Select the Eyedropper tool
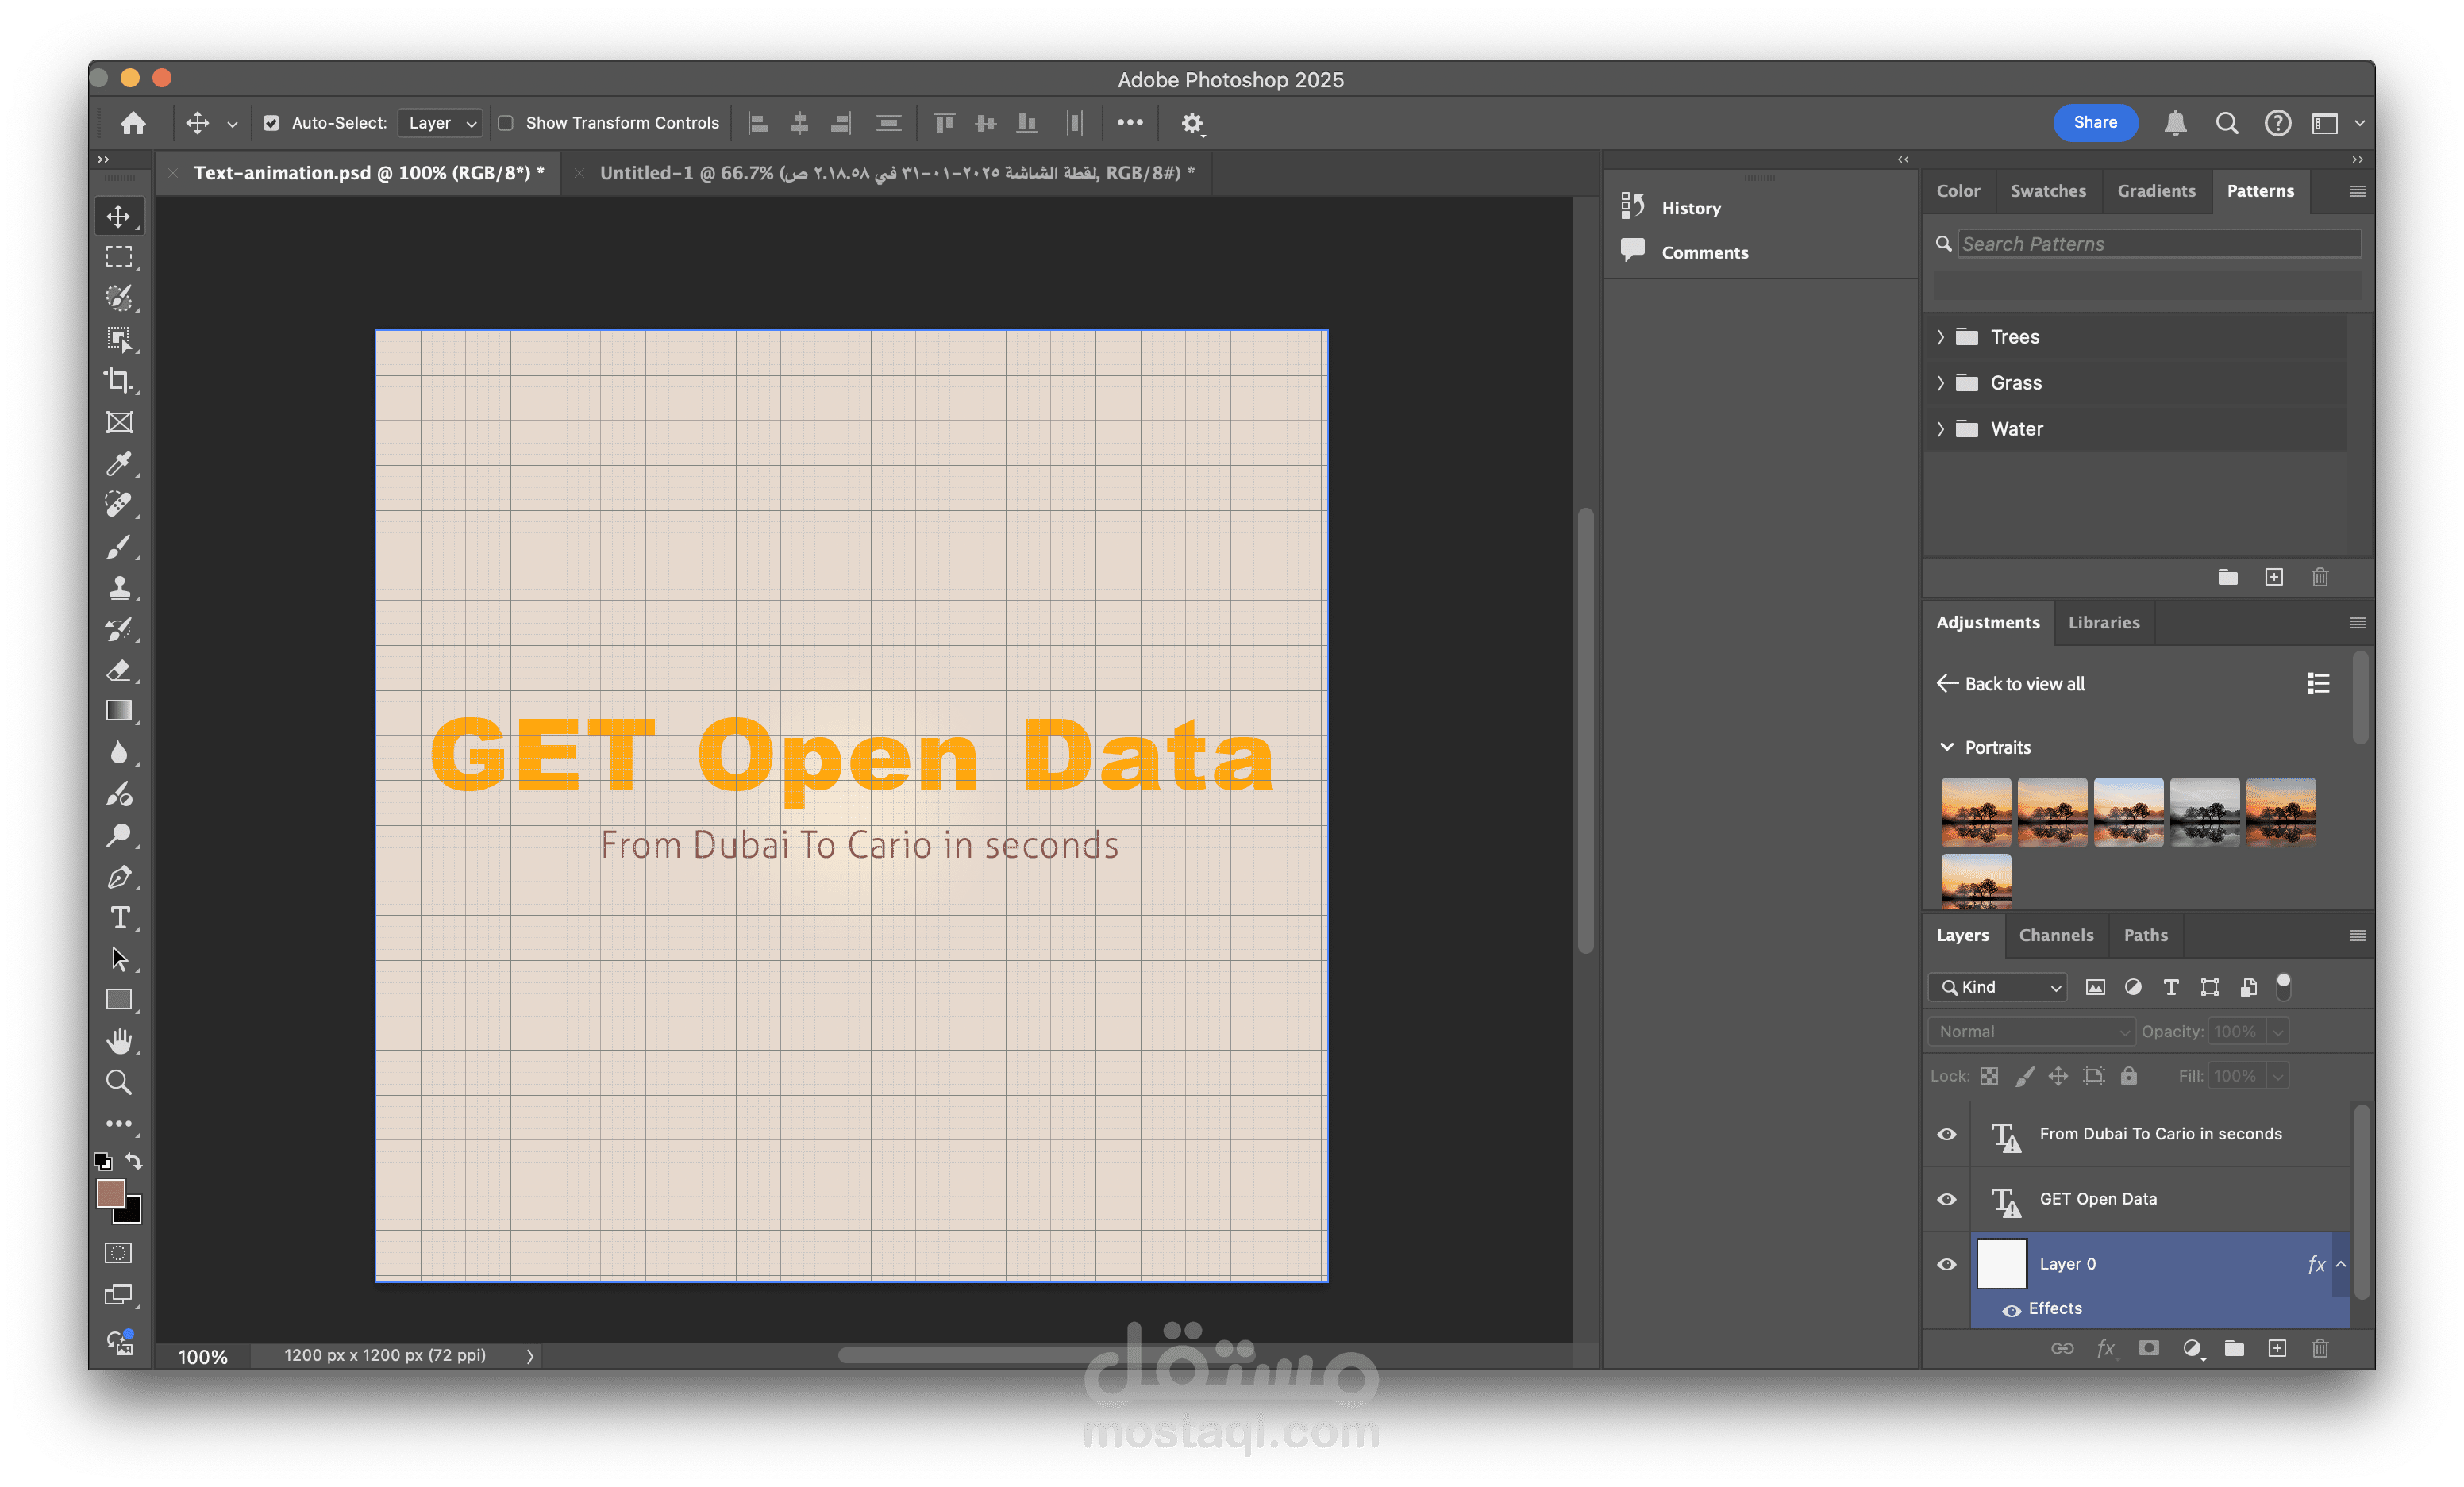 coord(118,463)
